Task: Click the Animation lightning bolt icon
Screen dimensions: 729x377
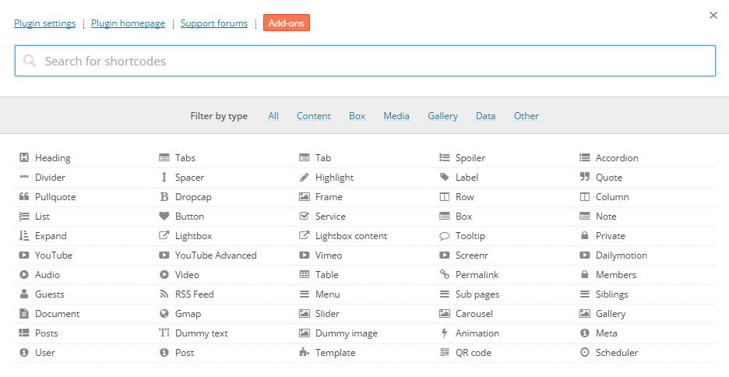Action: tap(445, 333)
